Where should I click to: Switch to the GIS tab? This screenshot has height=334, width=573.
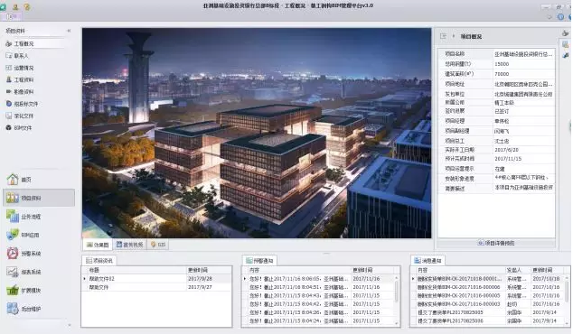(158, 245)
